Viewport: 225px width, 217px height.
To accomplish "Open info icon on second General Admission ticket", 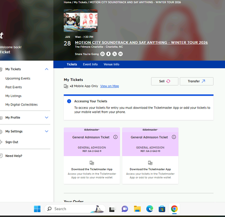I will coord(174,137).
